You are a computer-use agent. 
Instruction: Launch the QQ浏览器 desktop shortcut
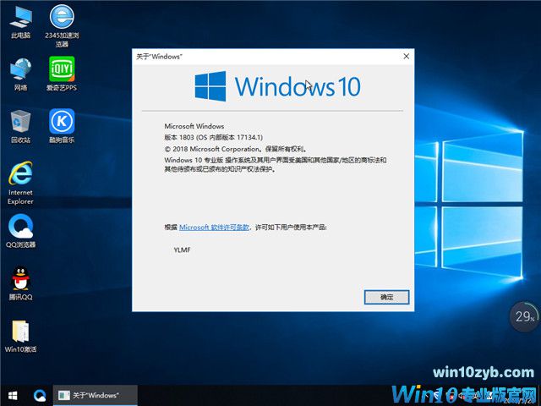point(20,231)
